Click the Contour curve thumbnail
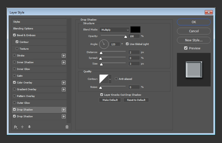The width and height of the screenshot is (222, 143). point(104,79)
